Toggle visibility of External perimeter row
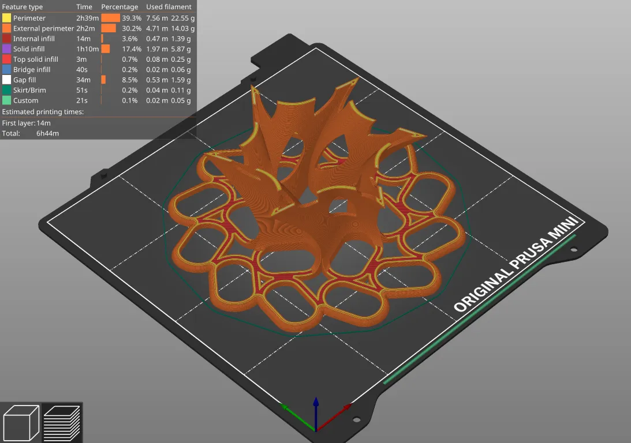This screenshot has width=631, height=443. point(98,28)
